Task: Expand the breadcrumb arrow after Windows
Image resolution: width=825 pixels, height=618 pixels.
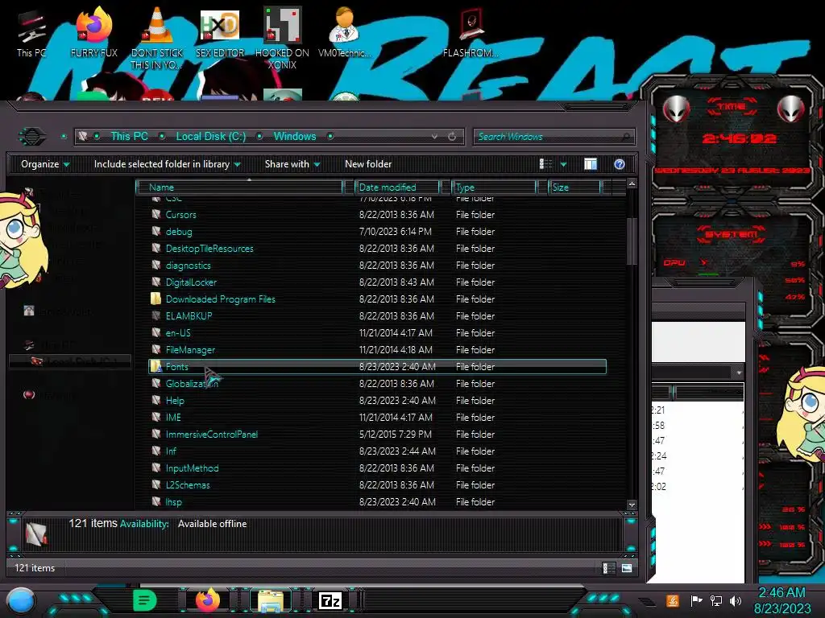Action: [x=330, y=137]
